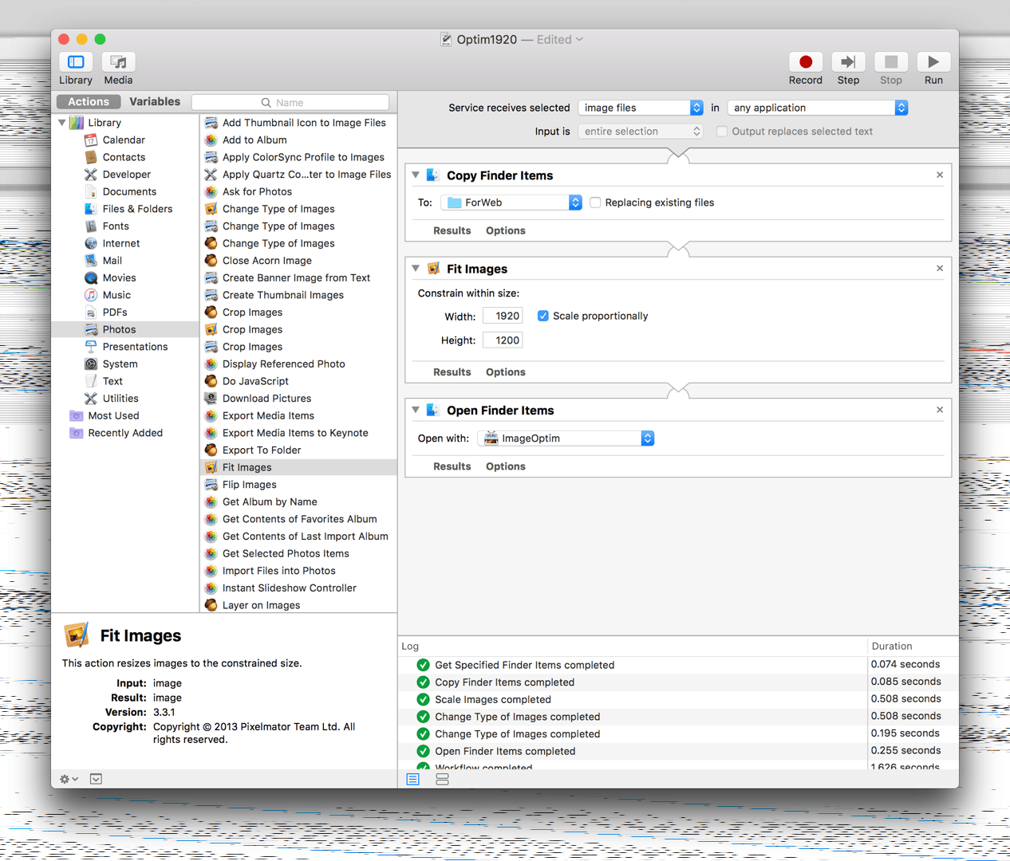Open the ImageOptim application dropdown

566,438
